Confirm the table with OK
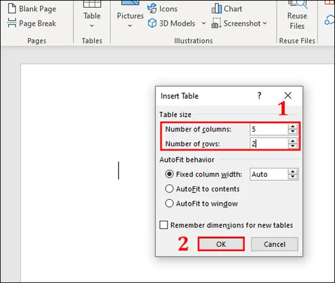The image size is (335, 283). (221, 244)
